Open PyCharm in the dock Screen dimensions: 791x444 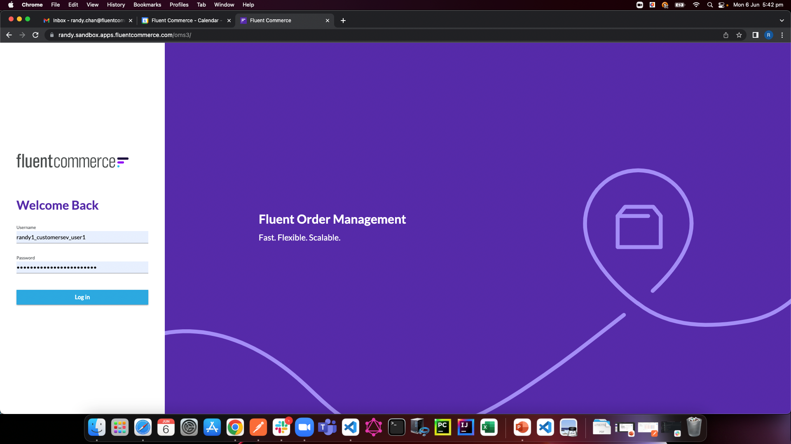(443, 428)
